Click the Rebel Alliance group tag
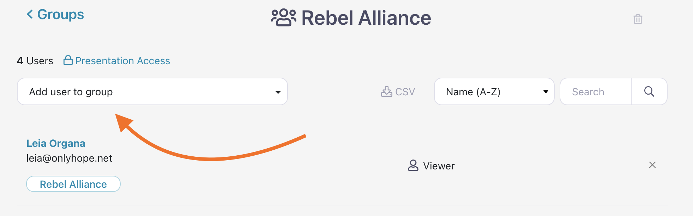693x216 pixels. 73,184
